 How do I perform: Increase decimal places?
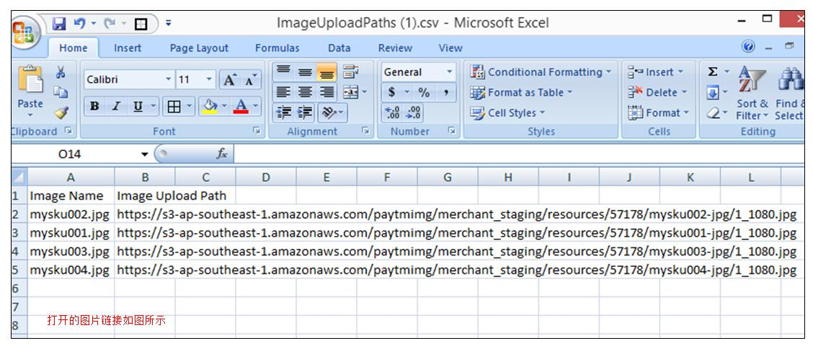(x=393, y=112)
